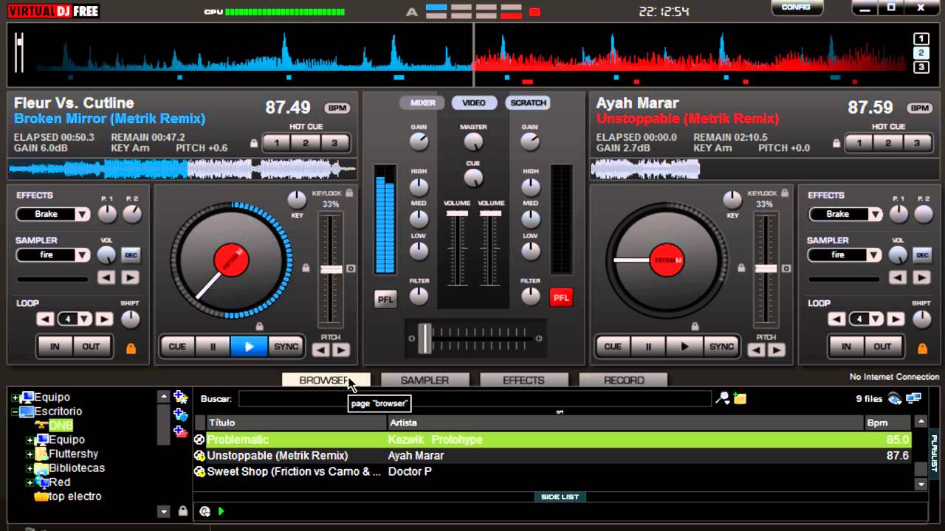Click the SYNC button on right deck
This screenshot has width=945, height=531.
coord(721,347)
